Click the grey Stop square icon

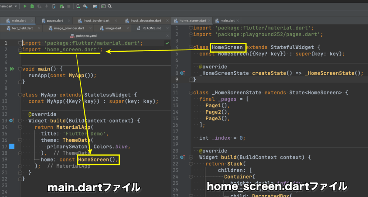(x=69, y=6)
